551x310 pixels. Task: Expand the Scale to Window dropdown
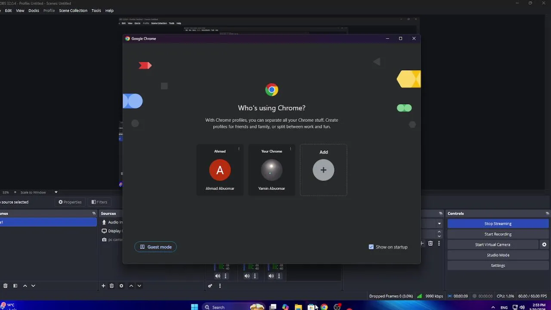tap(56, 192)
